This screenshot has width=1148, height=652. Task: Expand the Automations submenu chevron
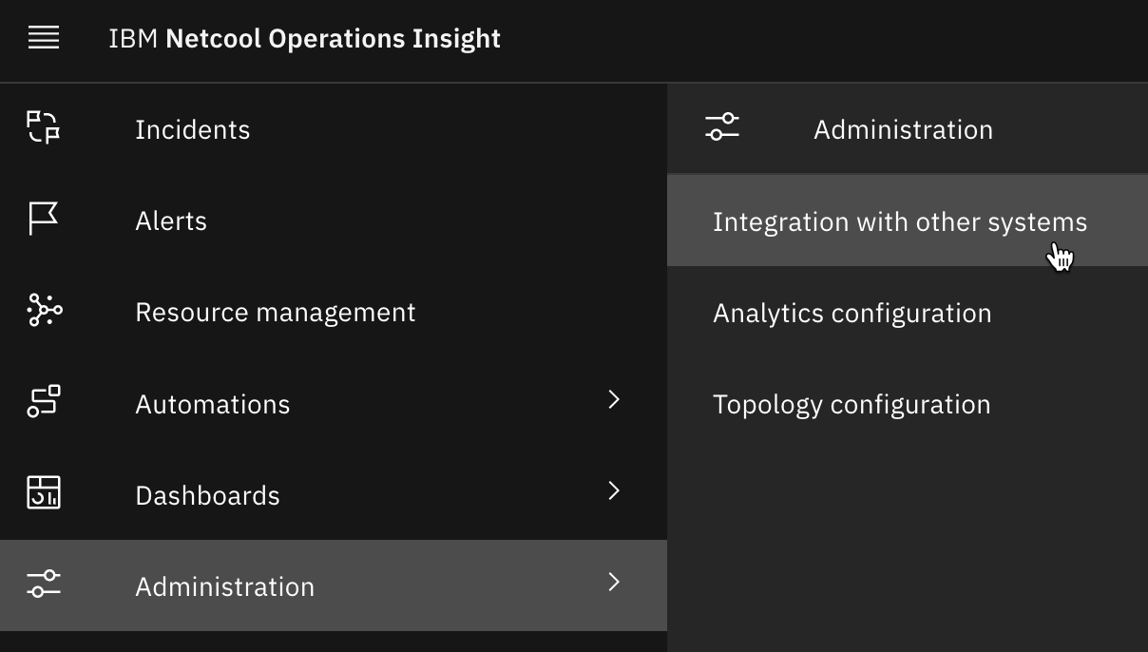615,400
